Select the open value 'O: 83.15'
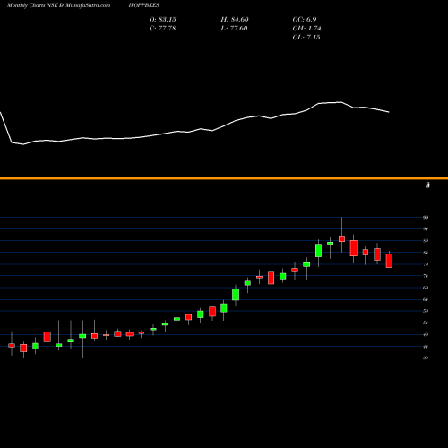This screenshot has width=448, height=448. [x=162, y=20]
